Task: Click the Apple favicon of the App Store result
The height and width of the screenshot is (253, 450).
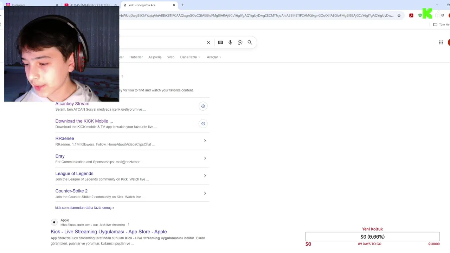Action: (x=54, y=222)
